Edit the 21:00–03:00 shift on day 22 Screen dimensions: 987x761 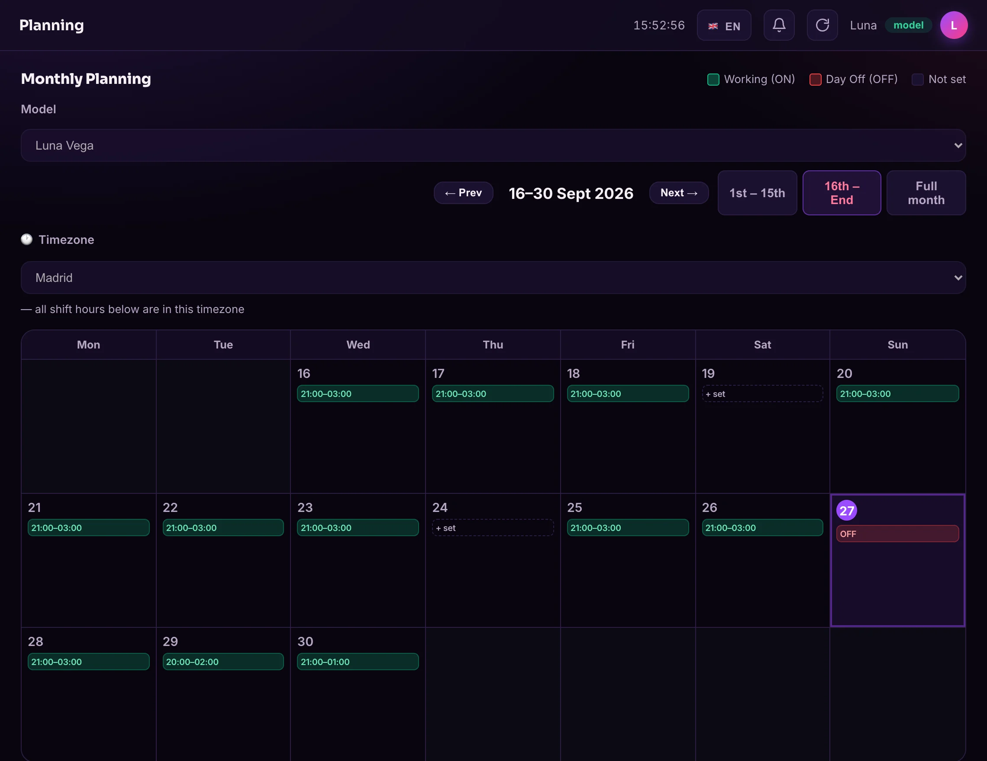click(223, 528)
